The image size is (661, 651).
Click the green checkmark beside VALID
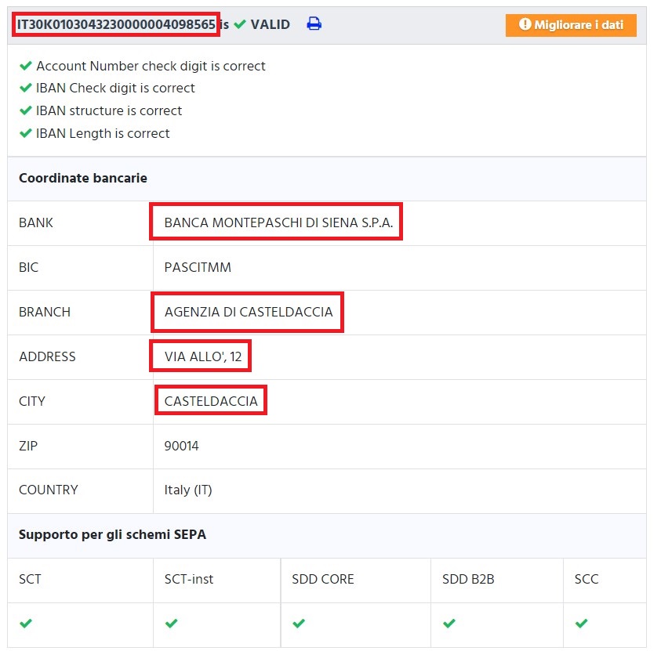point(239,24)
